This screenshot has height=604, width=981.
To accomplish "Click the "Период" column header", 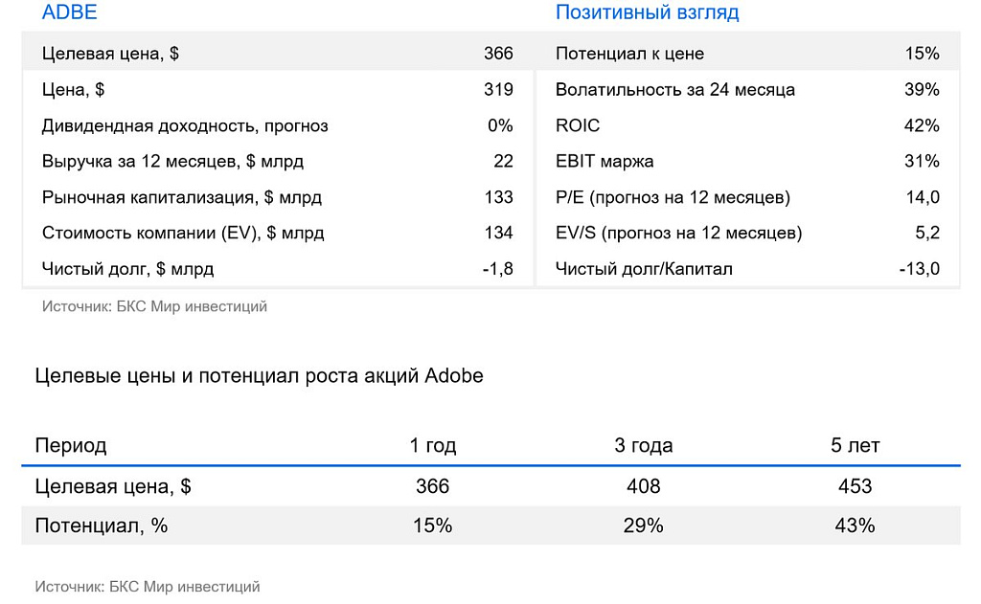I will [71, 445].
